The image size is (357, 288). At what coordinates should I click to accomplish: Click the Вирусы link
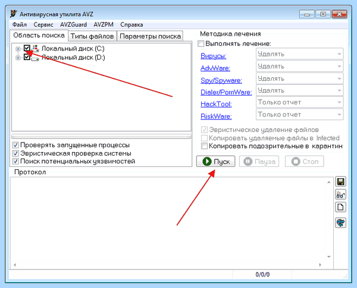click(214, 56)
